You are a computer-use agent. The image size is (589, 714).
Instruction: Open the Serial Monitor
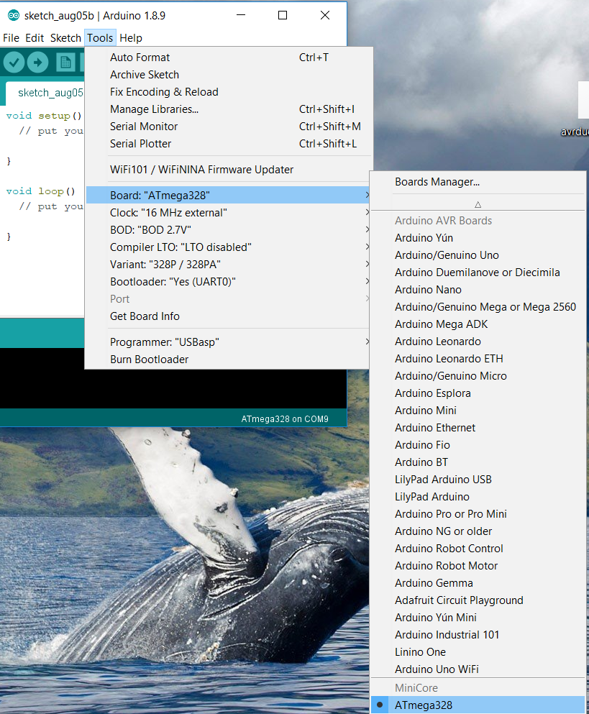[227, 127]
